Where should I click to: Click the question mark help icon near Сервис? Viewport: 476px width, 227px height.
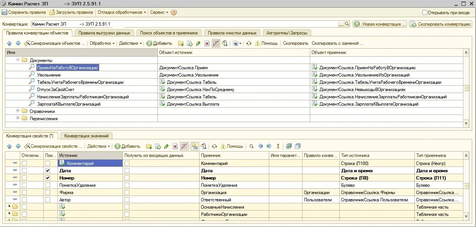tap(174, 12)
